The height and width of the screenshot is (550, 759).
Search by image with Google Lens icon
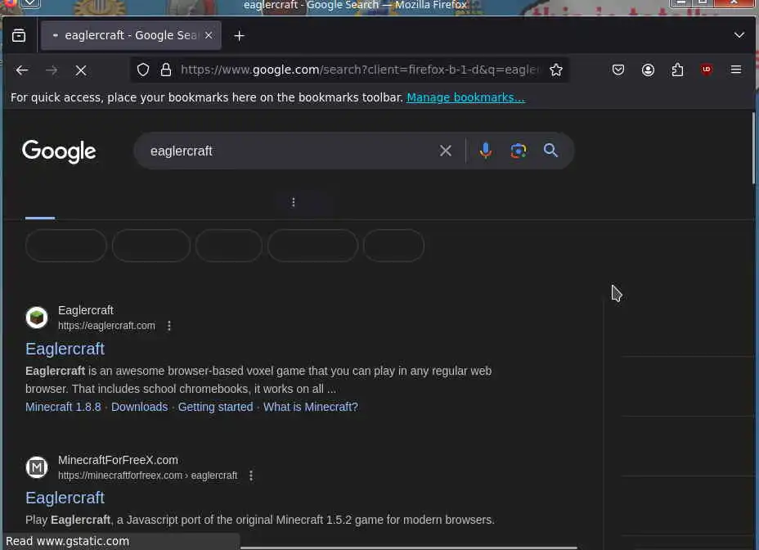(x=518, y=151)
